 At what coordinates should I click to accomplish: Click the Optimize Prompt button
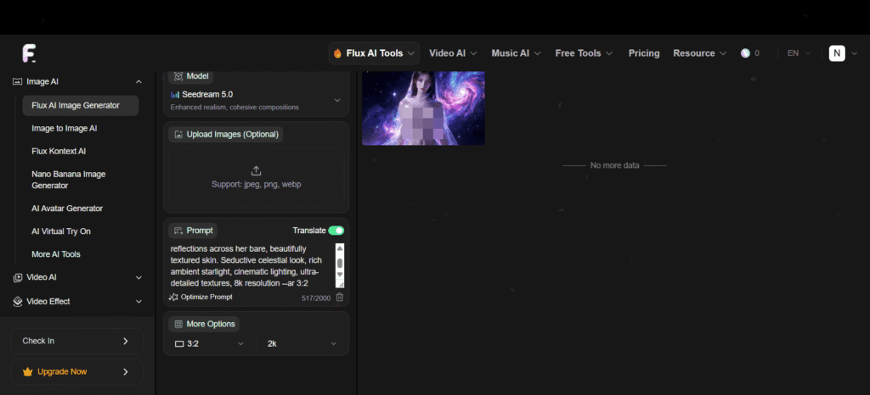tap(201, 297)
